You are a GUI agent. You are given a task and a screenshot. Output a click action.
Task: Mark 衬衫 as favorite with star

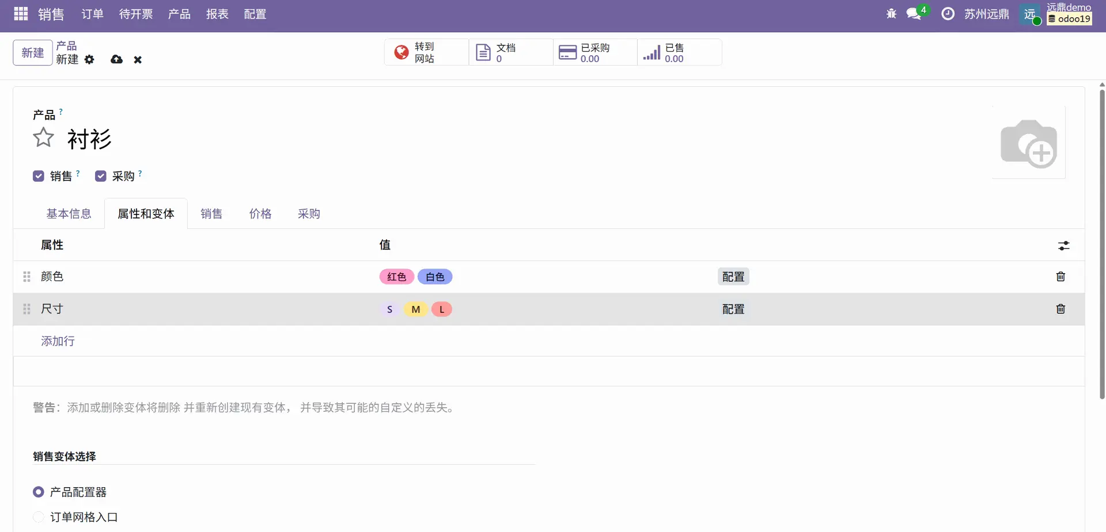tap(43, 138)
